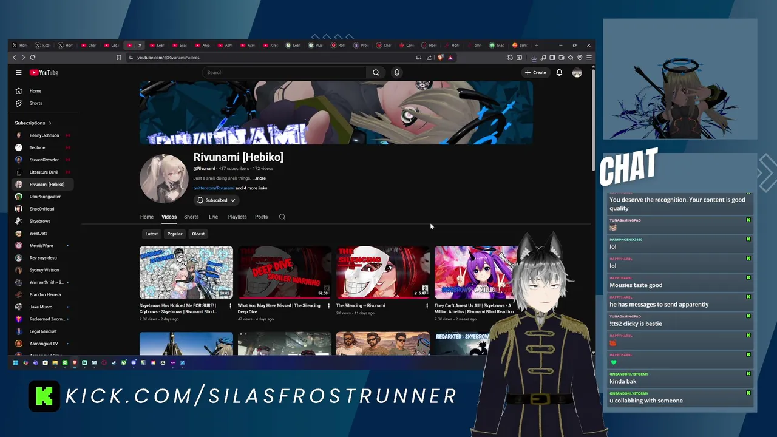Open the account avatar menu

[577, 73]
